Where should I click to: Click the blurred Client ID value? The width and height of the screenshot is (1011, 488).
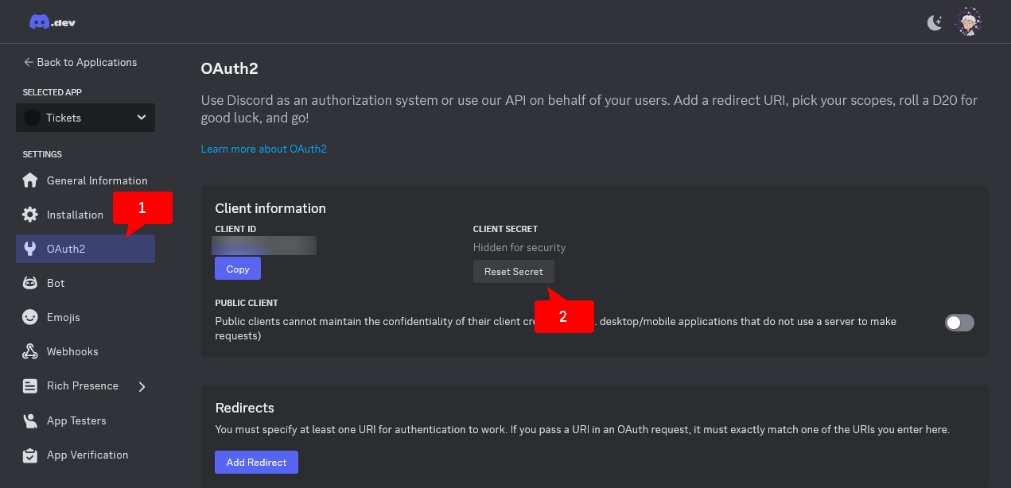tap(266, 246)
